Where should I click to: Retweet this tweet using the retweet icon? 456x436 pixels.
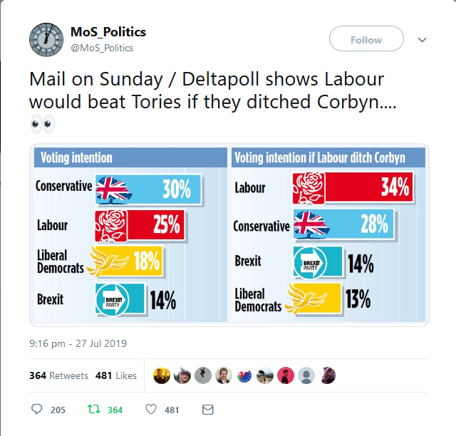pyautogui.click(x=92, y=410)
